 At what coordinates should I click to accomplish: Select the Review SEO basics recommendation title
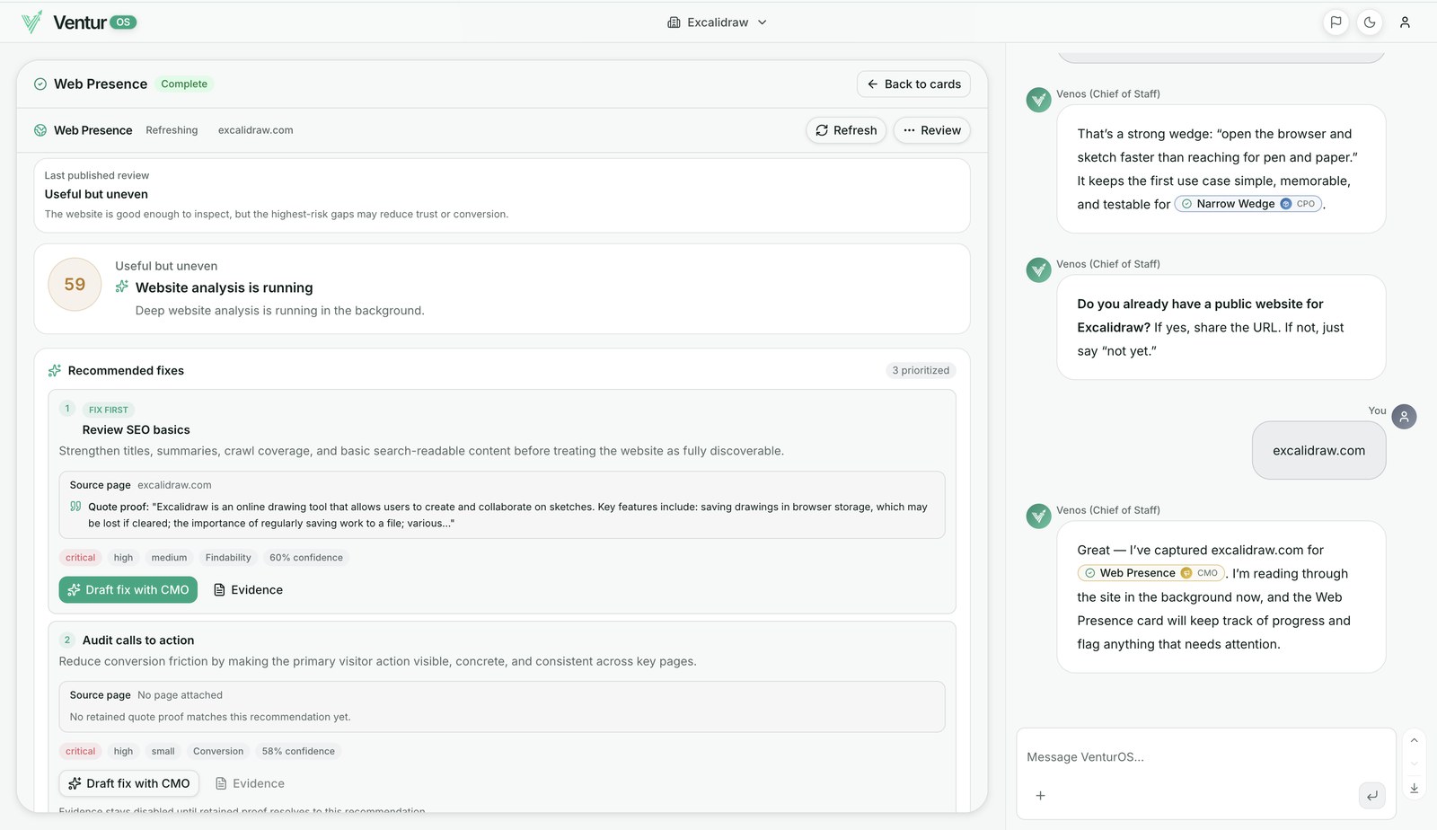[x=137, y=430]
